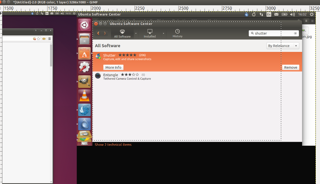Click the five-star rating for Shutter
The image size is (320, 184).
(x=127, y=55)
